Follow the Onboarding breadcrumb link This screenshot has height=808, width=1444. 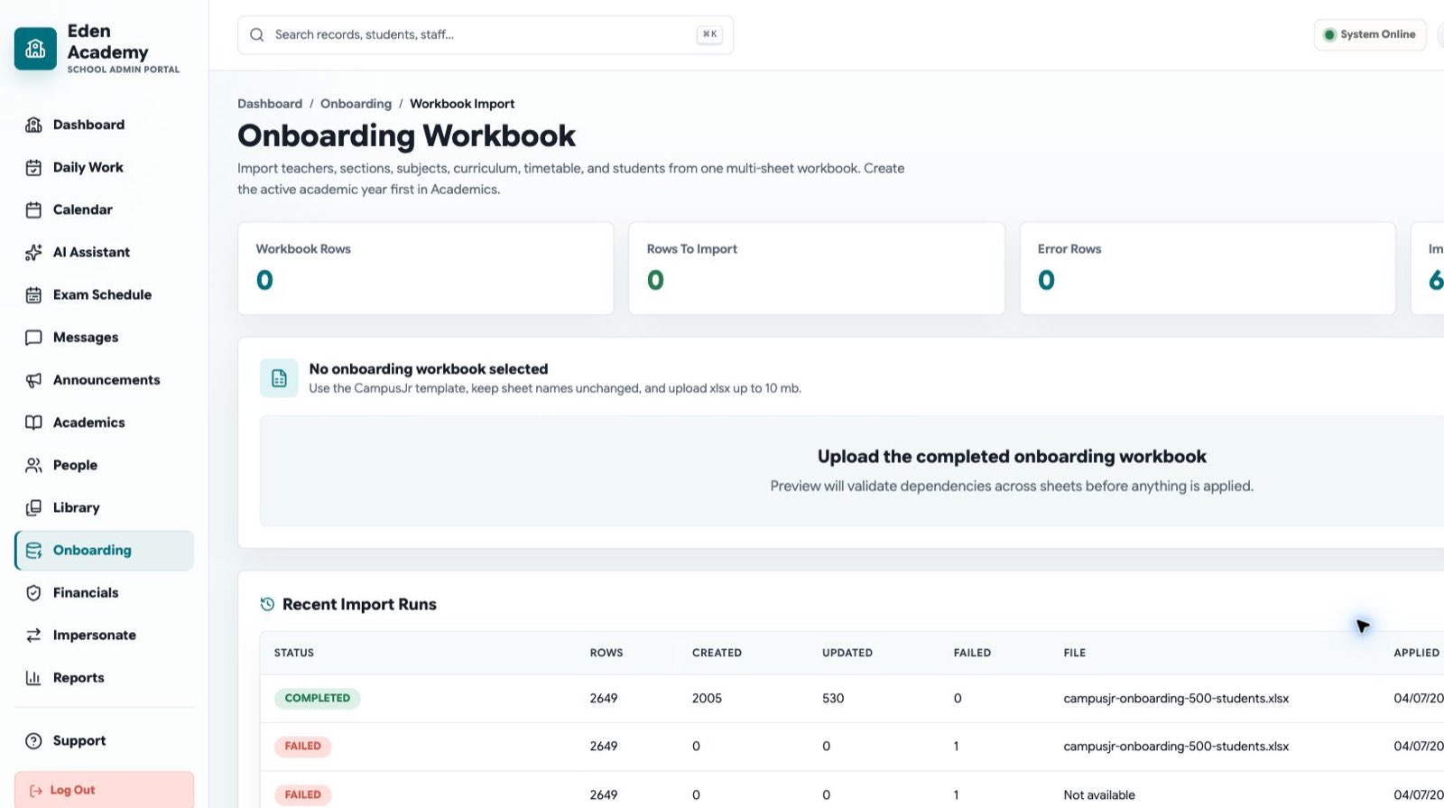[x=356, y=104]
